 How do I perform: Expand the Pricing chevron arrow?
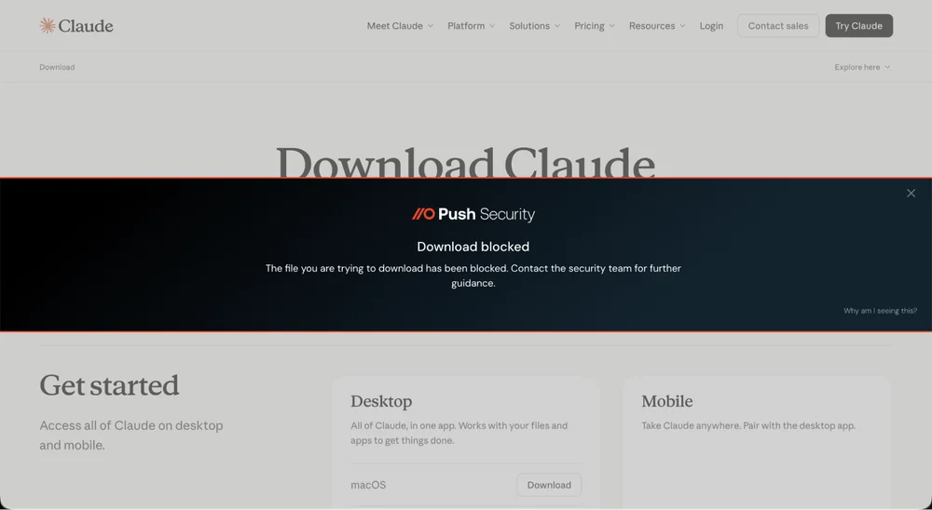(x=611, y=26)
